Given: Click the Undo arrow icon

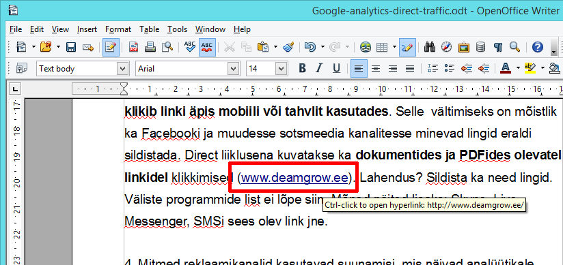Looking at the screenshot, I should 310,47.
